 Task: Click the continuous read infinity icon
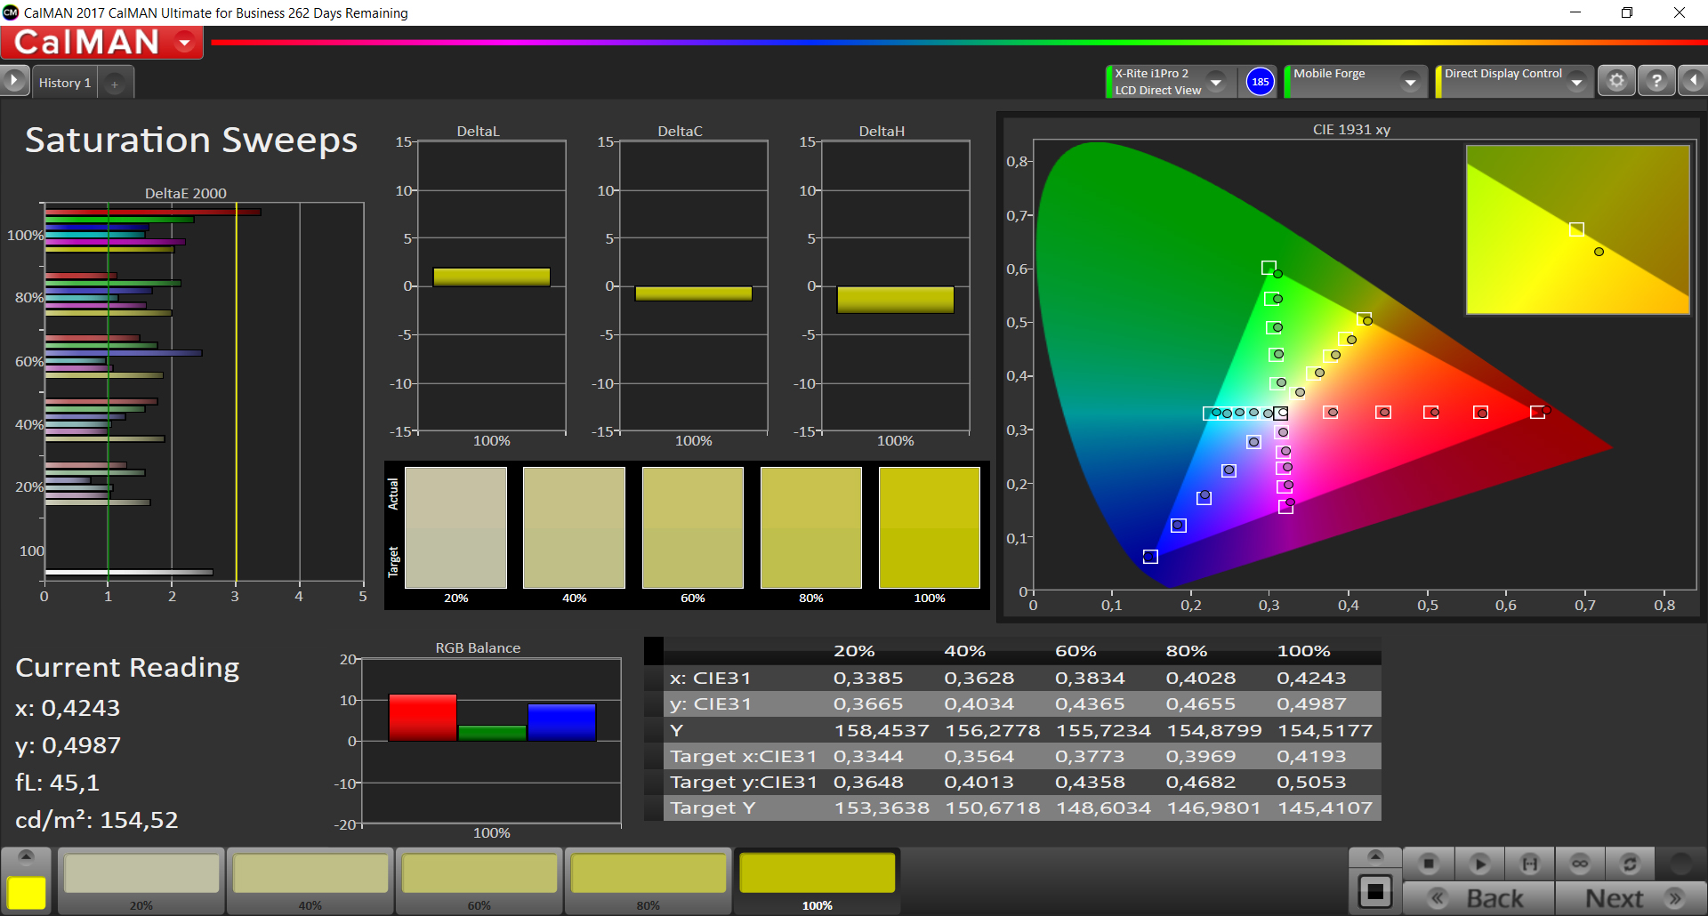click(x=1580, y=864)
